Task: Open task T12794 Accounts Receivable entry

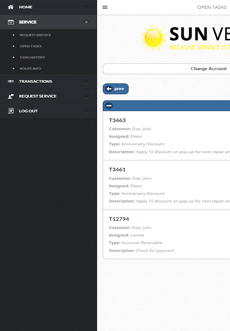Action: 166,234
